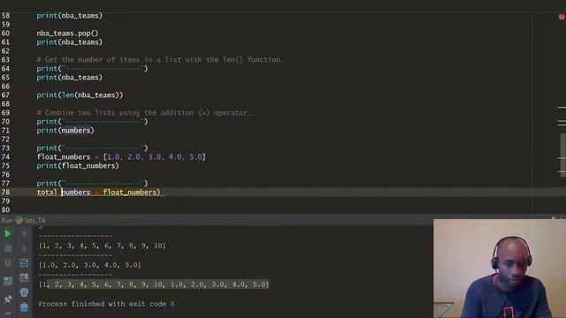The image size is (566, 318).
Task: Click the Stop process square icon
Action: click(8, 248)
